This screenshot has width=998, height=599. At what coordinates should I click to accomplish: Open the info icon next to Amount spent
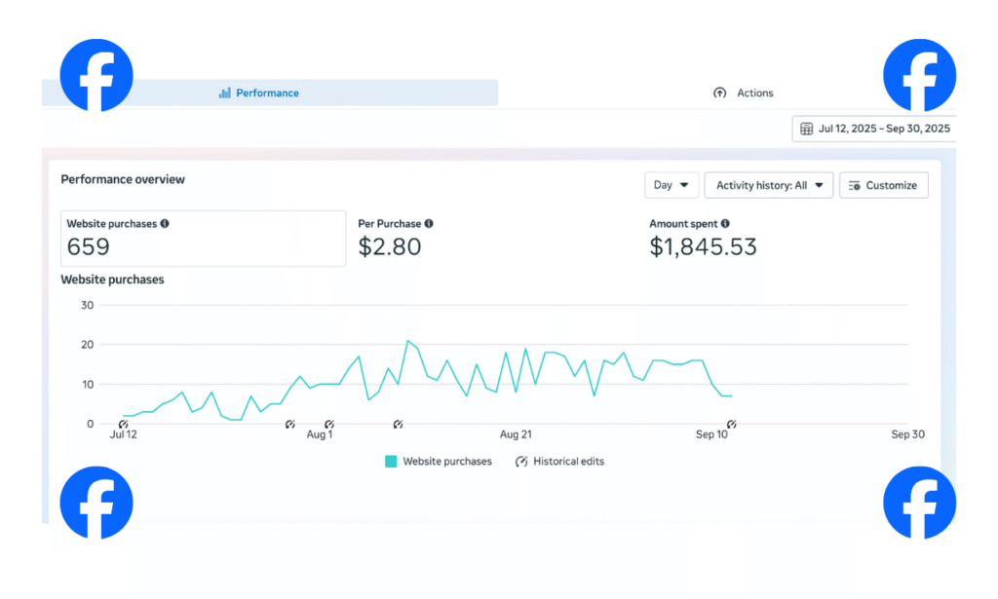pos(725,224)
